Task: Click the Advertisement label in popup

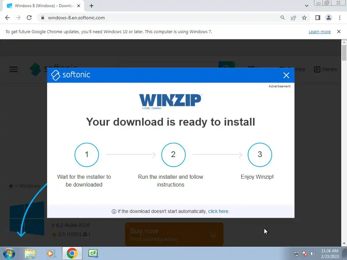Action: (280, 86)
